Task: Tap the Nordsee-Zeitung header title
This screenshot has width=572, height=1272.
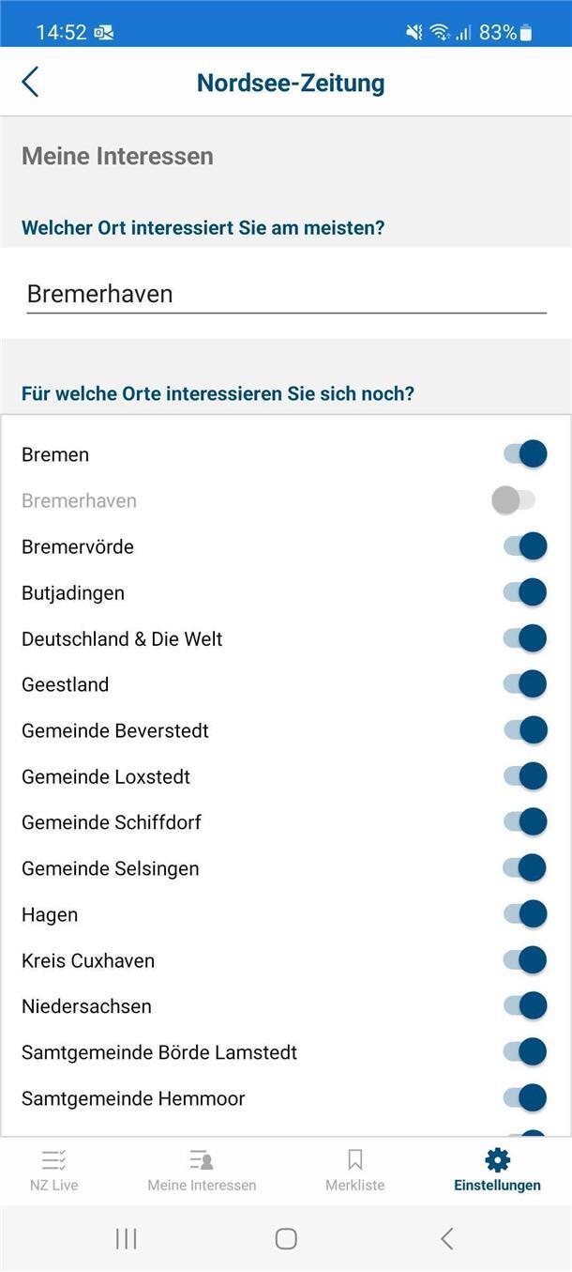Action: click(x=291, y=83)
